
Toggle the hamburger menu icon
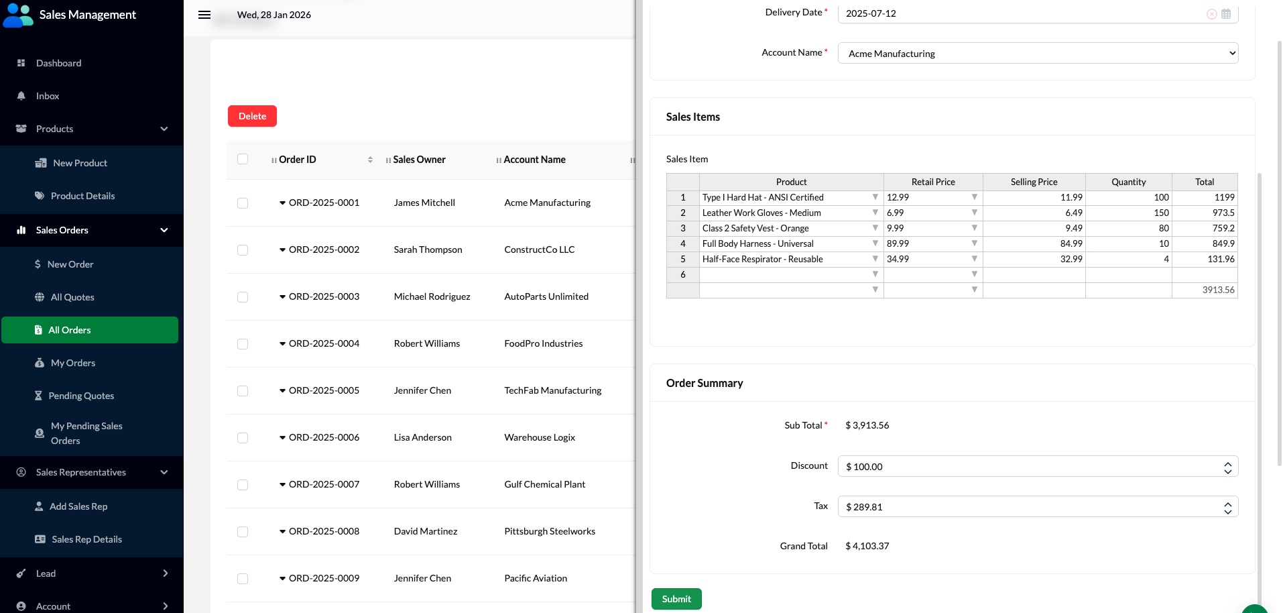[x=204, y=15]
